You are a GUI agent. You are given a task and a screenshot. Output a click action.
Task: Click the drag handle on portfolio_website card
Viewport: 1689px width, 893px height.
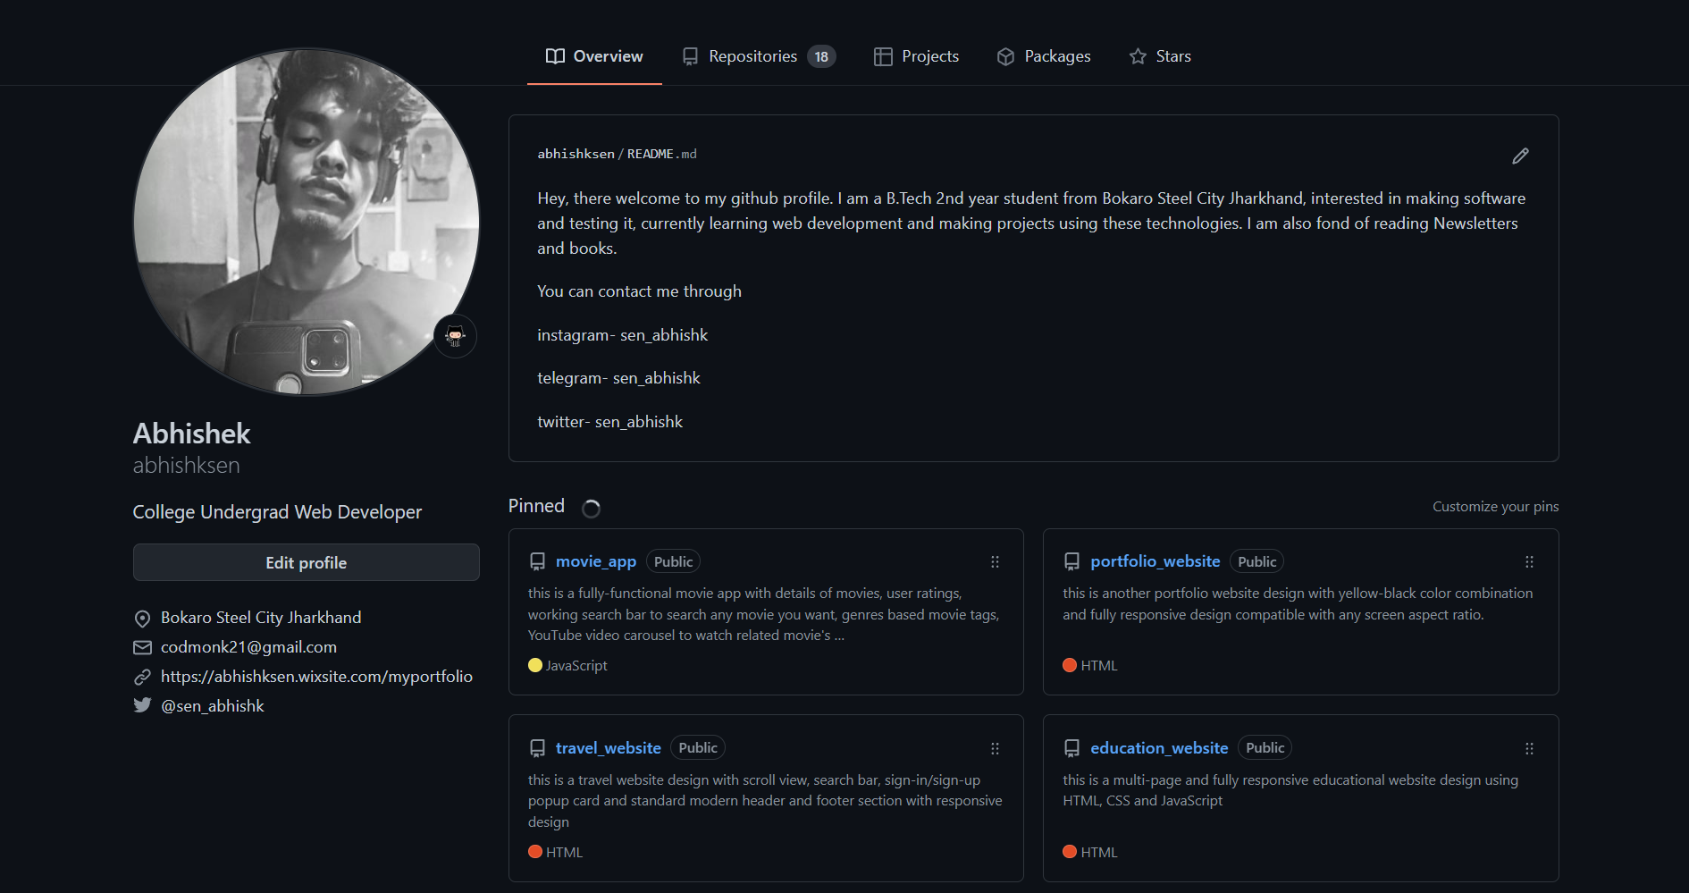[x=1529, y=562]
